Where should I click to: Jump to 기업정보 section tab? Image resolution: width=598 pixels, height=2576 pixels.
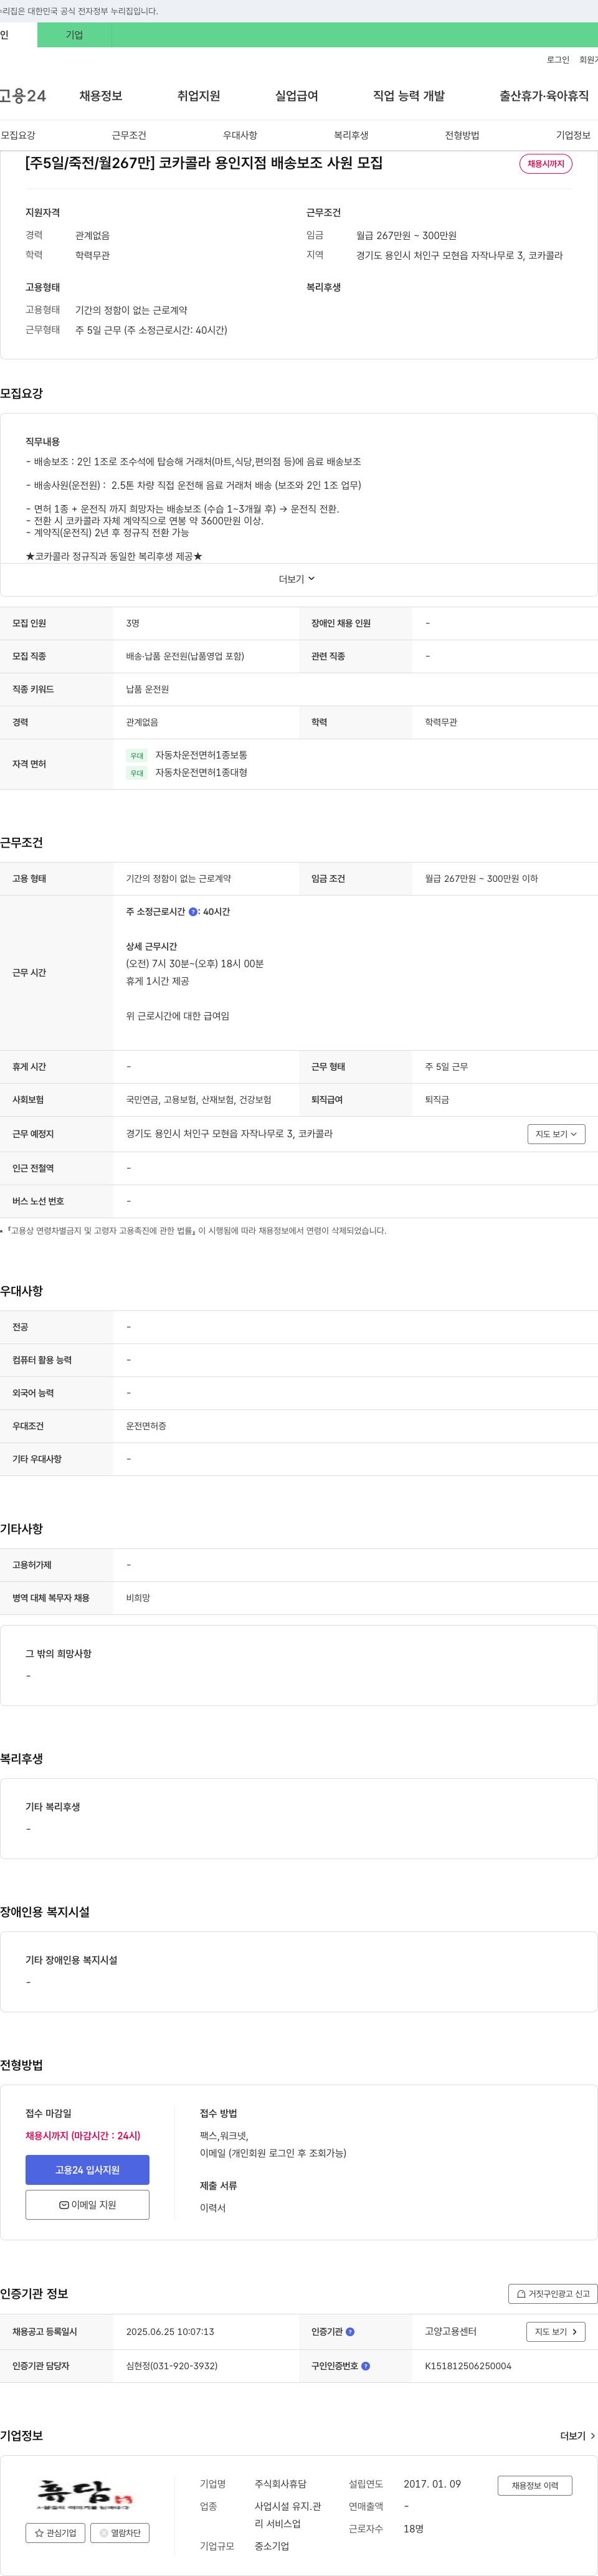coord(573,135)
